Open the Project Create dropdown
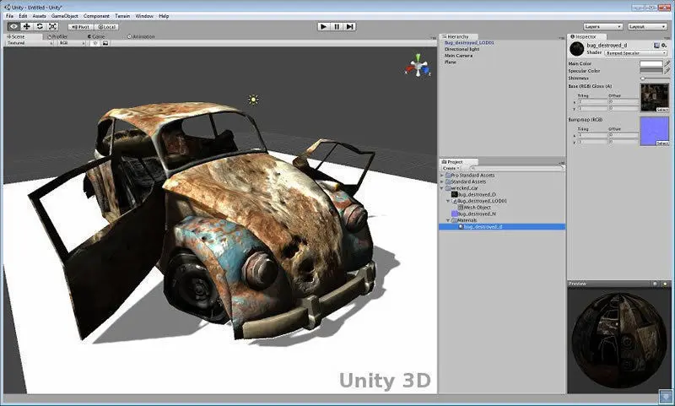Image resolution: width=675 pixels, height=406 pixels. coord(451,168)
